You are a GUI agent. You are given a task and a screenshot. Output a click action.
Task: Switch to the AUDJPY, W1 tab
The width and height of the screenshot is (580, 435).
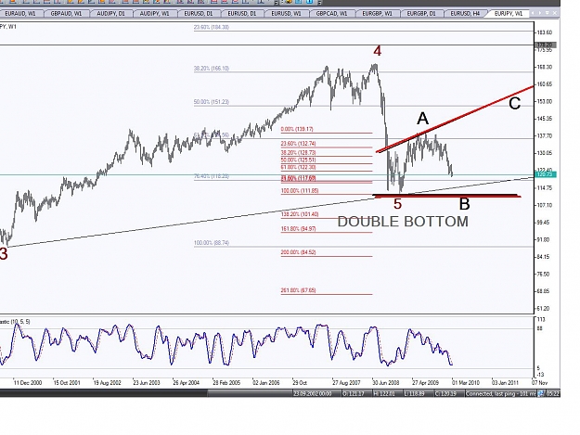[x=154, y=14]
